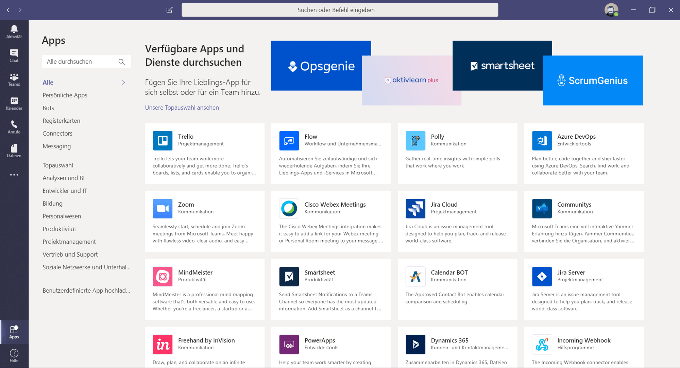680x368 pixels.
Task: Click the Flow app icon
Action: pos(289,140)
